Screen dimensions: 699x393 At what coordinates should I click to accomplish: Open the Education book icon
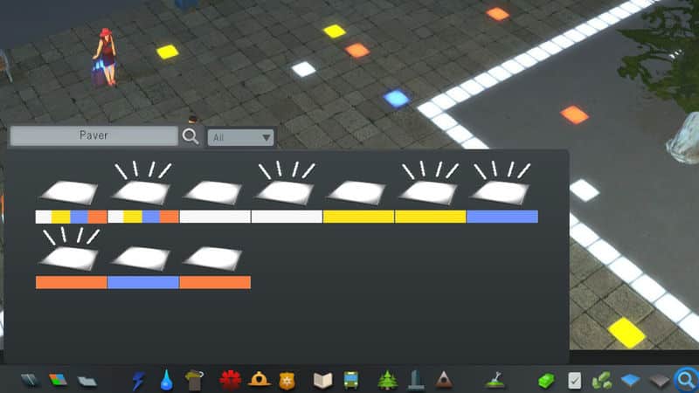tap(322, 380)
